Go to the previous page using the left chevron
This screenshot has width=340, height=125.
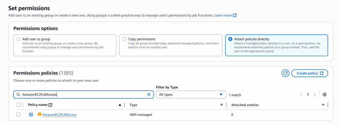coord(301,95)
